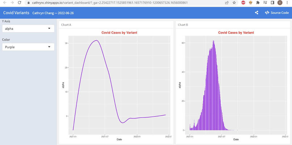292x145 pixels.
Task: Select the shinyapps URL in address bar
Action: tap(110, 3)
